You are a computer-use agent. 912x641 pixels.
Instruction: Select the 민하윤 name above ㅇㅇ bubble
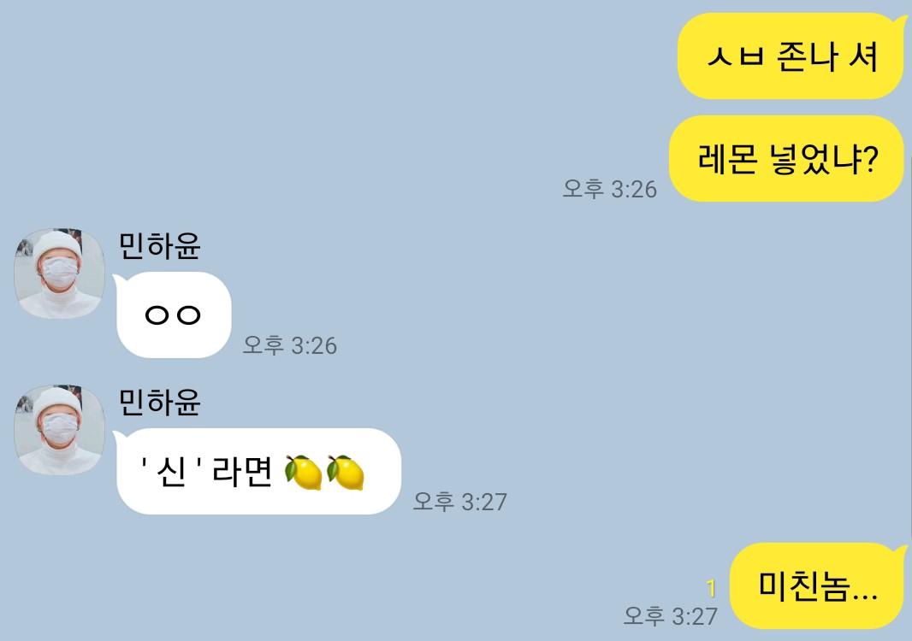[x=159, y=245]
